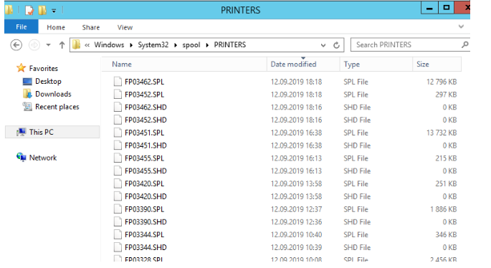
Task: Expand the breadcrumb arrow after System32
Action: tap(176, 45)
